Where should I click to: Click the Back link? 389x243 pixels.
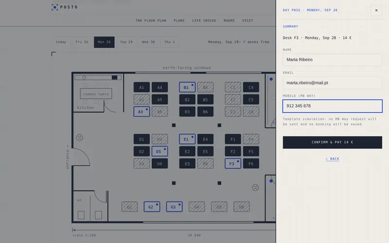332,159
